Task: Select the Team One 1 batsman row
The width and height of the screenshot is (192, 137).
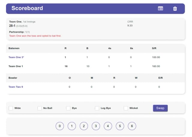Action: tap(95, 66)
